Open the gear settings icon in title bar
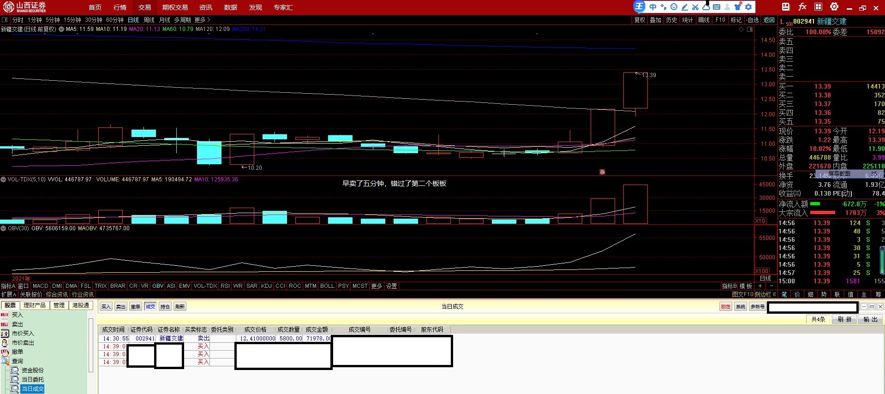 [834, 7]
